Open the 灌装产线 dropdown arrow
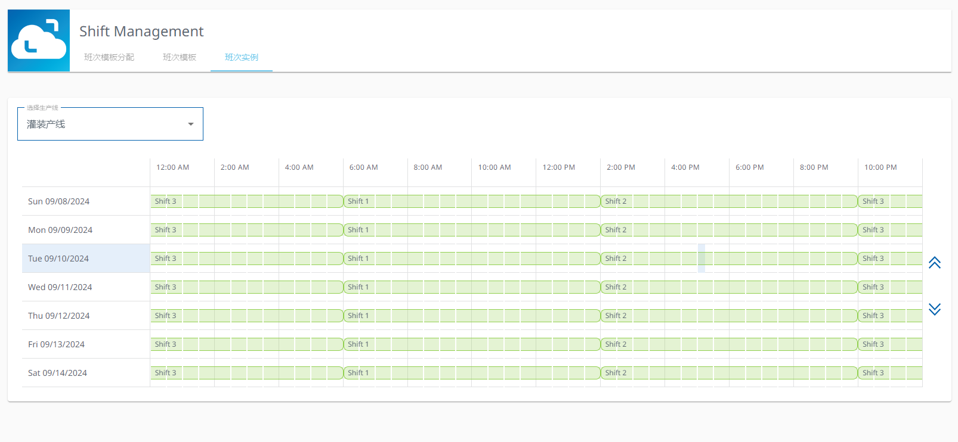958x442 pixels. (x=191, y=124)
